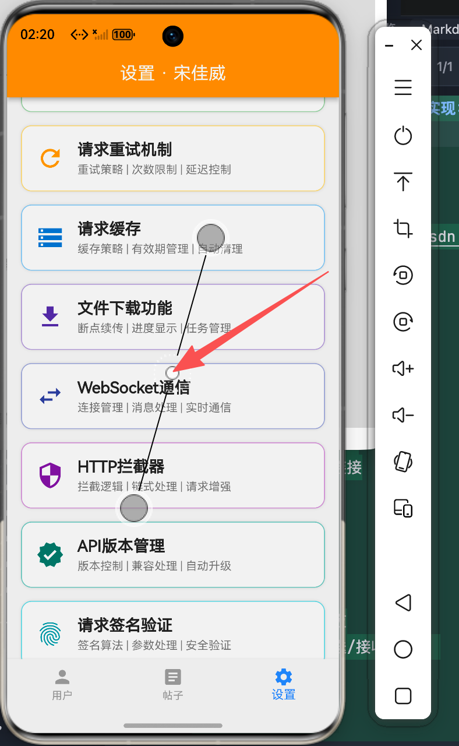Open the HTTP拦截器 title
Screen dimensions: 459x746
[121, 467]
